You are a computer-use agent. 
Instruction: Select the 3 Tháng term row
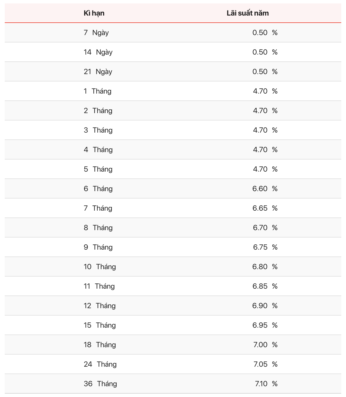173,130
